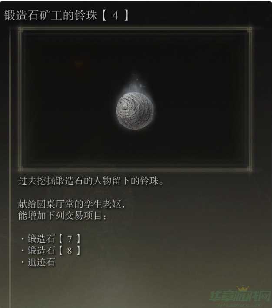Click the description line 过去挖掘锻造石的人物留下的铃珠
This screenshot has width=272, height=308.
click(91, 181)
